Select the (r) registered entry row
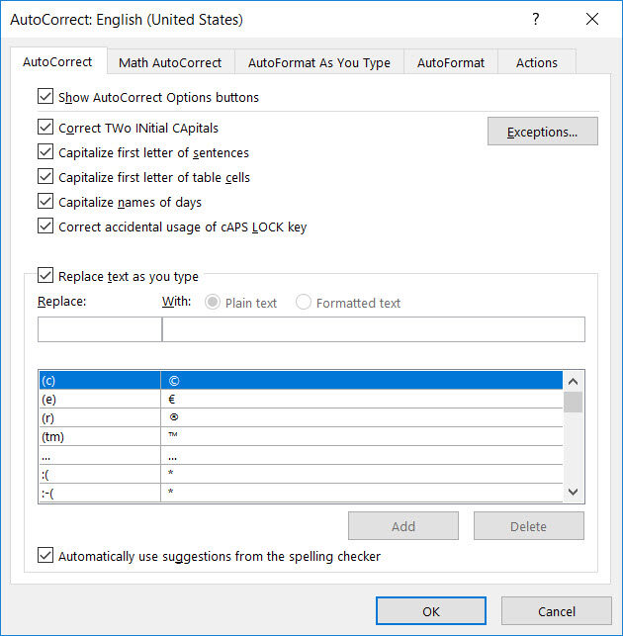The height and width of the screenshot is (636, 623). coord(301,417)
